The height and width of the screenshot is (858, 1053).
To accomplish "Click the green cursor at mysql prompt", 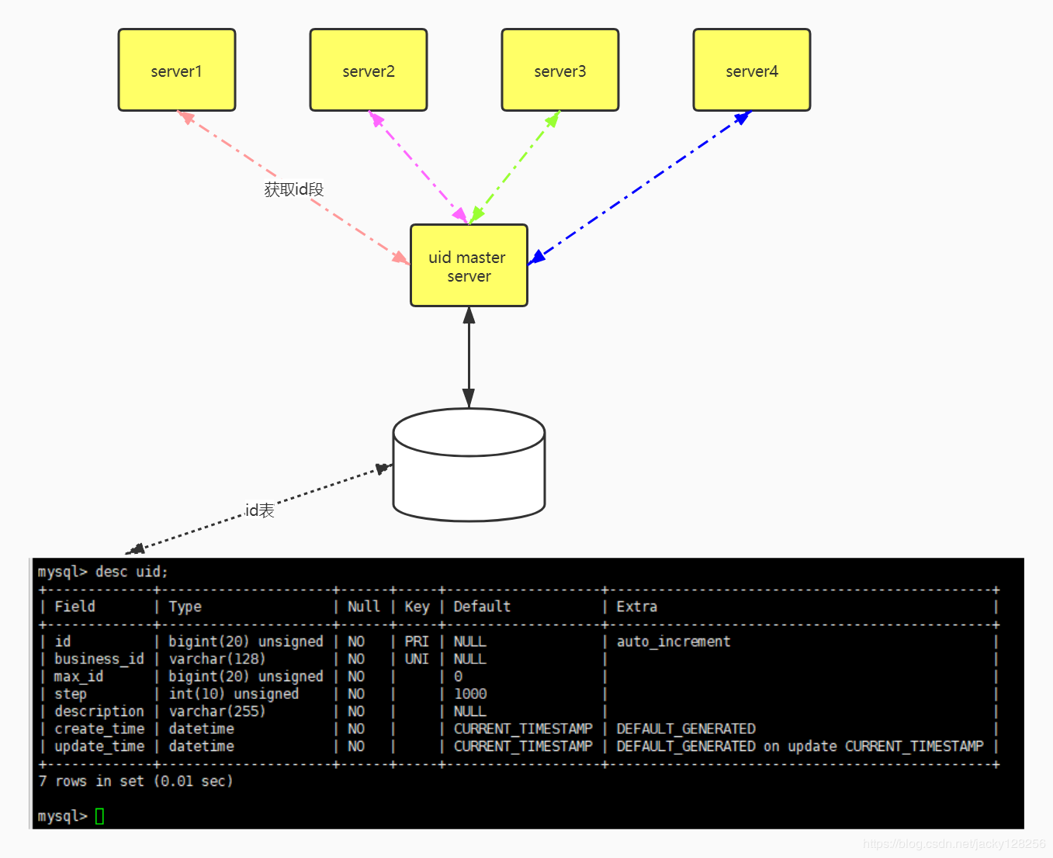I will [99, 816].
